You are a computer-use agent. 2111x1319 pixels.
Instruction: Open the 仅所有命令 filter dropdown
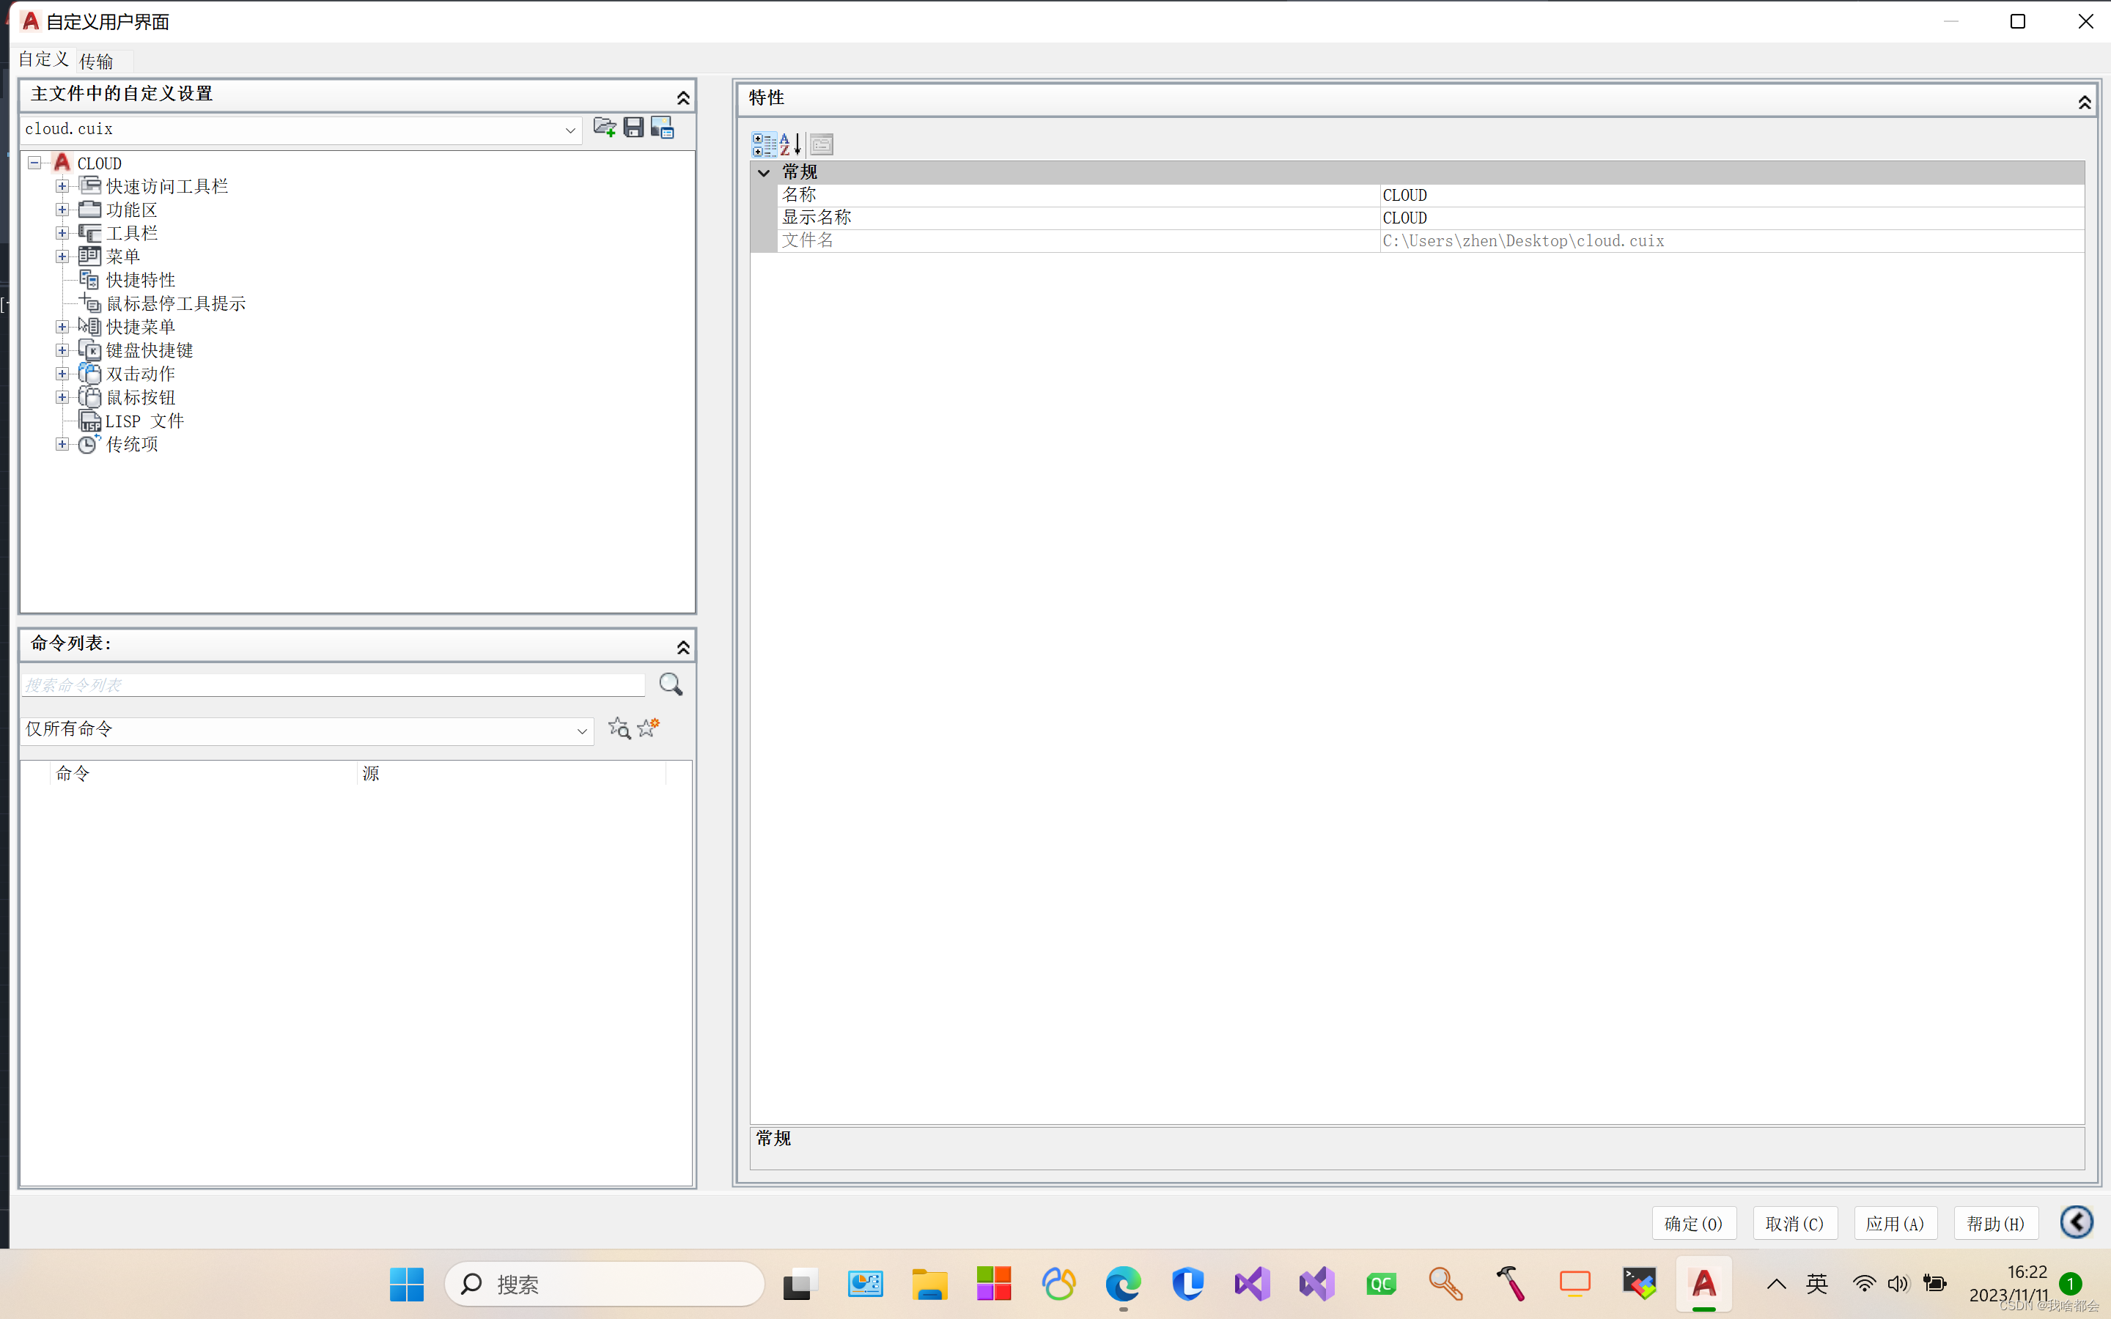582,731
